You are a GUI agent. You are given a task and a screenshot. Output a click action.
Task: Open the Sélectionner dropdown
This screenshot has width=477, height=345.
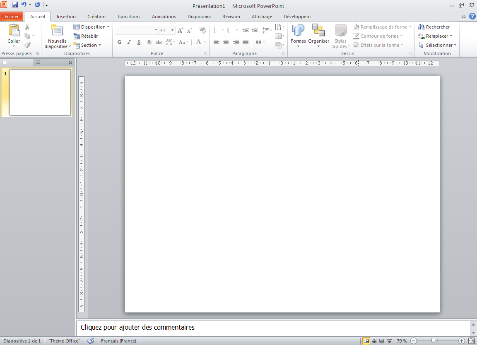(x=438, y=45)
